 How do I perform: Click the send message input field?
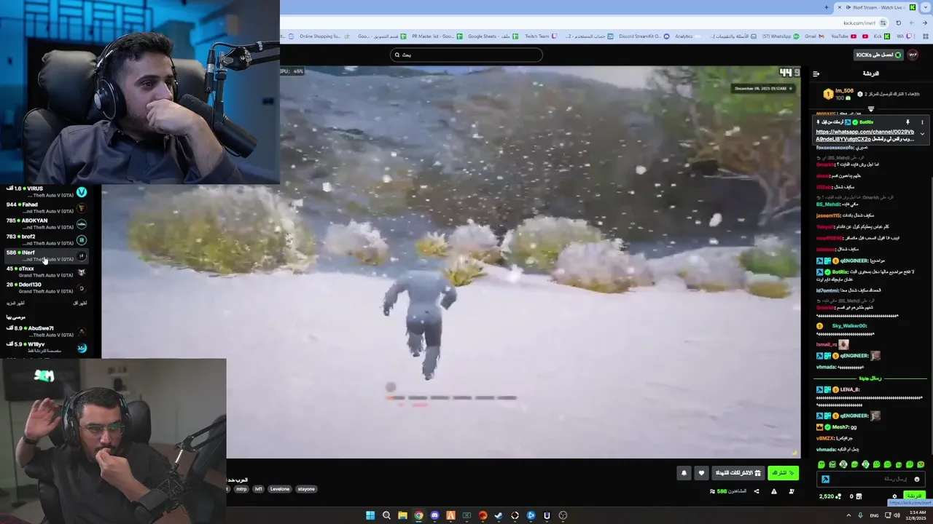click(872, 479)
